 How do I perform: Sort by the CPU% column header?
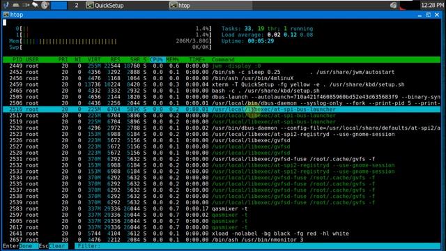click(x=156, y=59)
